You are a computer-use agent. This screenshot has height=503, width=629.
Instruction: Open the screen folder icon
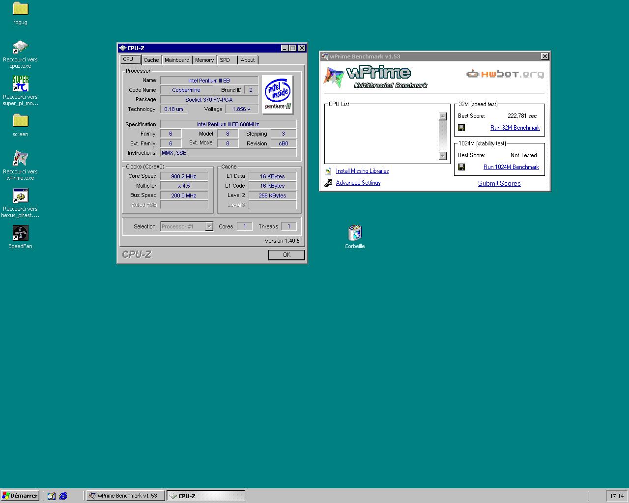click(x=20, y=120)
